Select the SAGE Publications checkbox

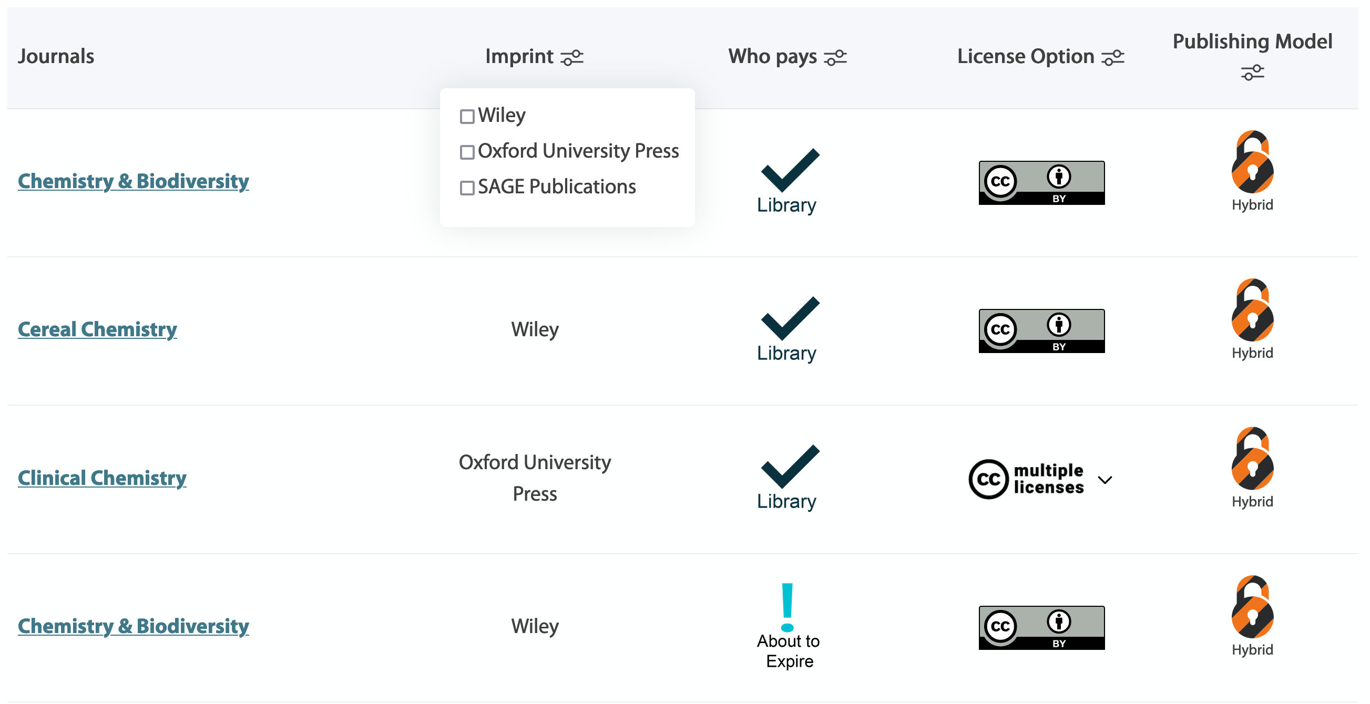click(x=467, y=187)
